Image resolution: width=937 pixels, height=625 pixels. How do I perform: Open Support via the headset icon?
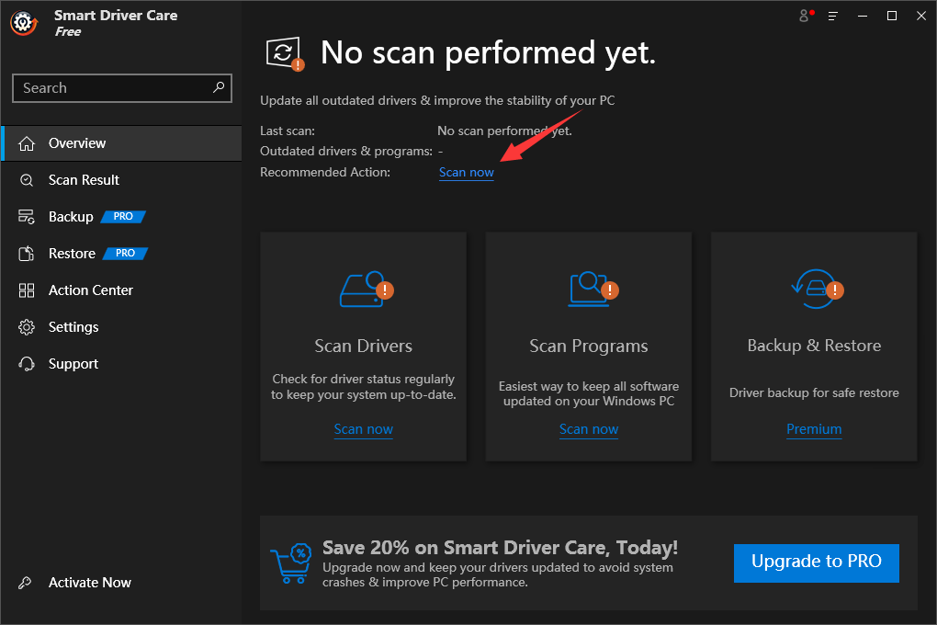pyautogui.click(x=26, y=363)
